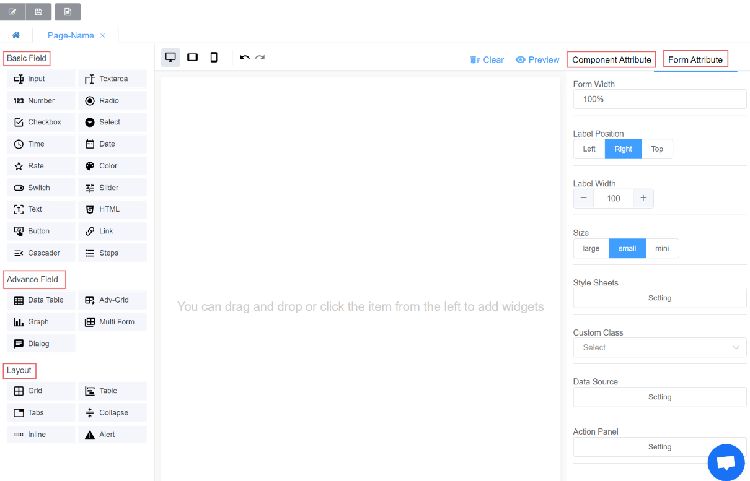Add a Grid layout
This screenshot has height=481, width=750.
tap(41, 391)
